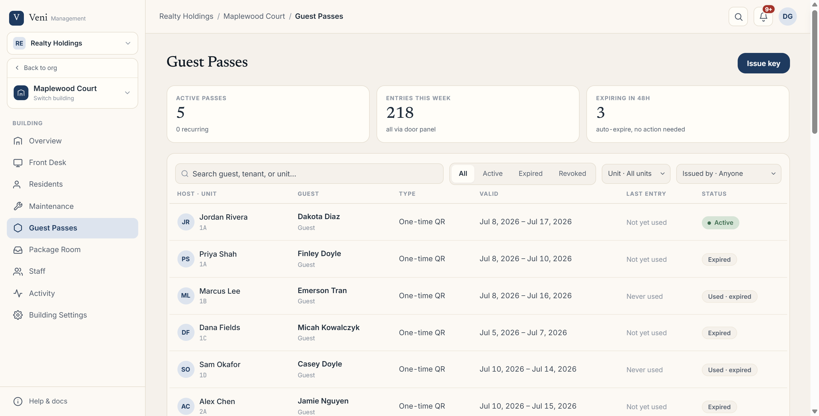
Task: Click the VALID column header
Action: (489, 194)
